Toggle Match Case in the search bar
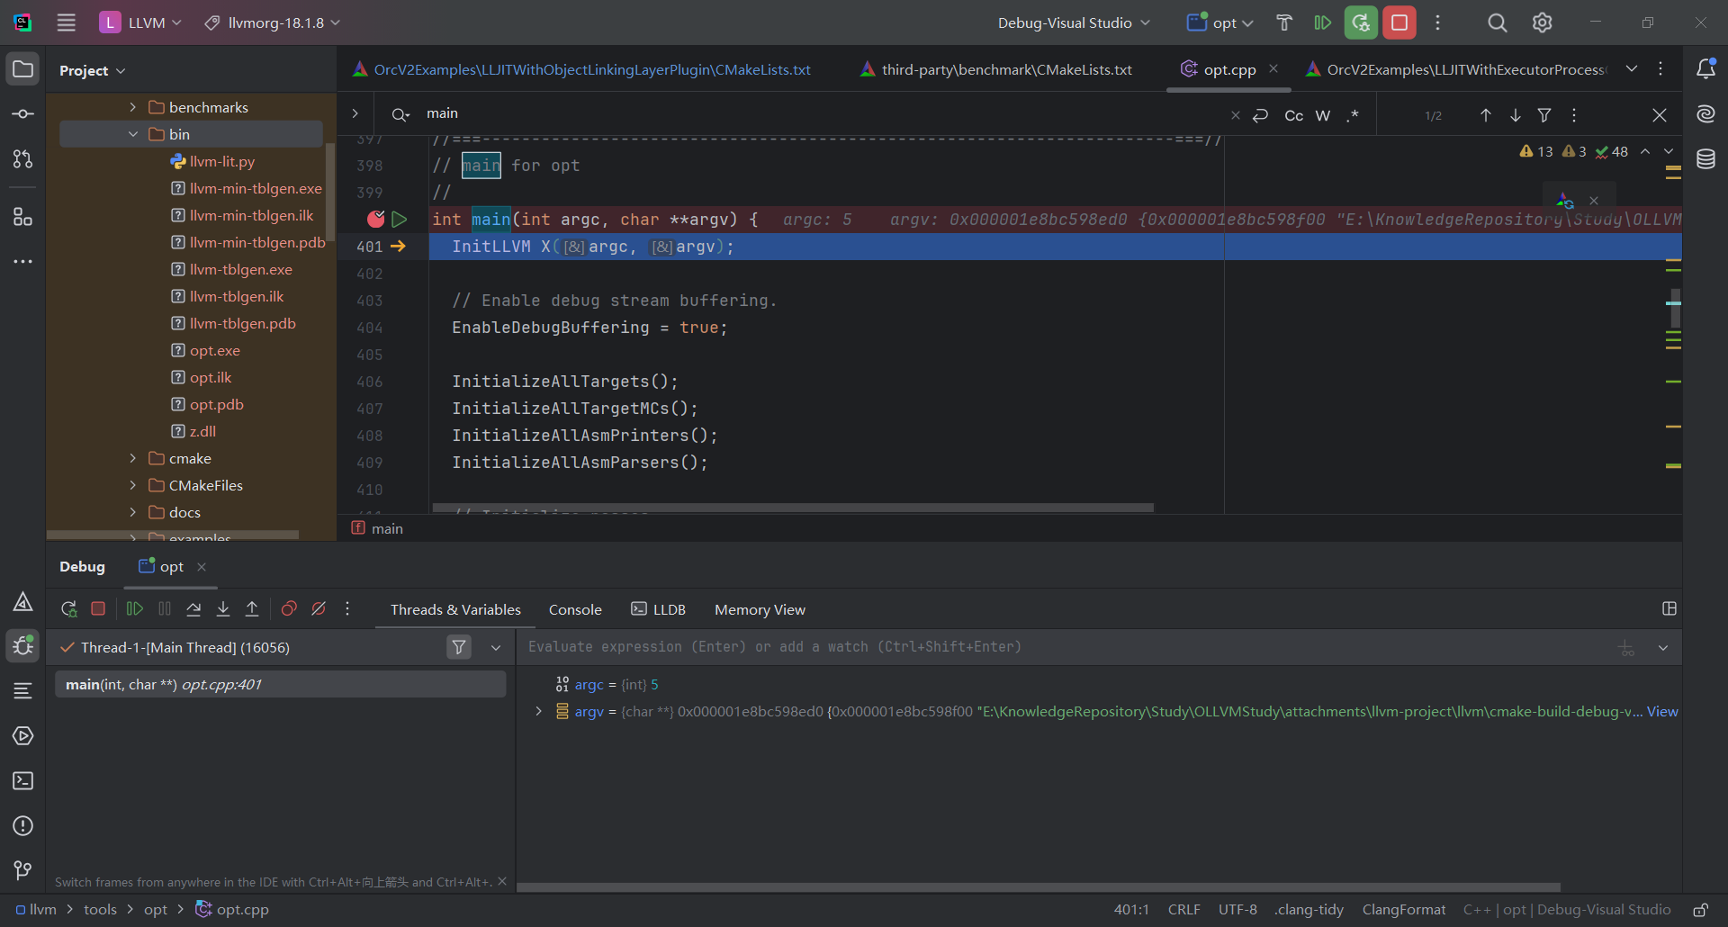The width and height of the screenshot is (1728, 927). point(1293,115)
